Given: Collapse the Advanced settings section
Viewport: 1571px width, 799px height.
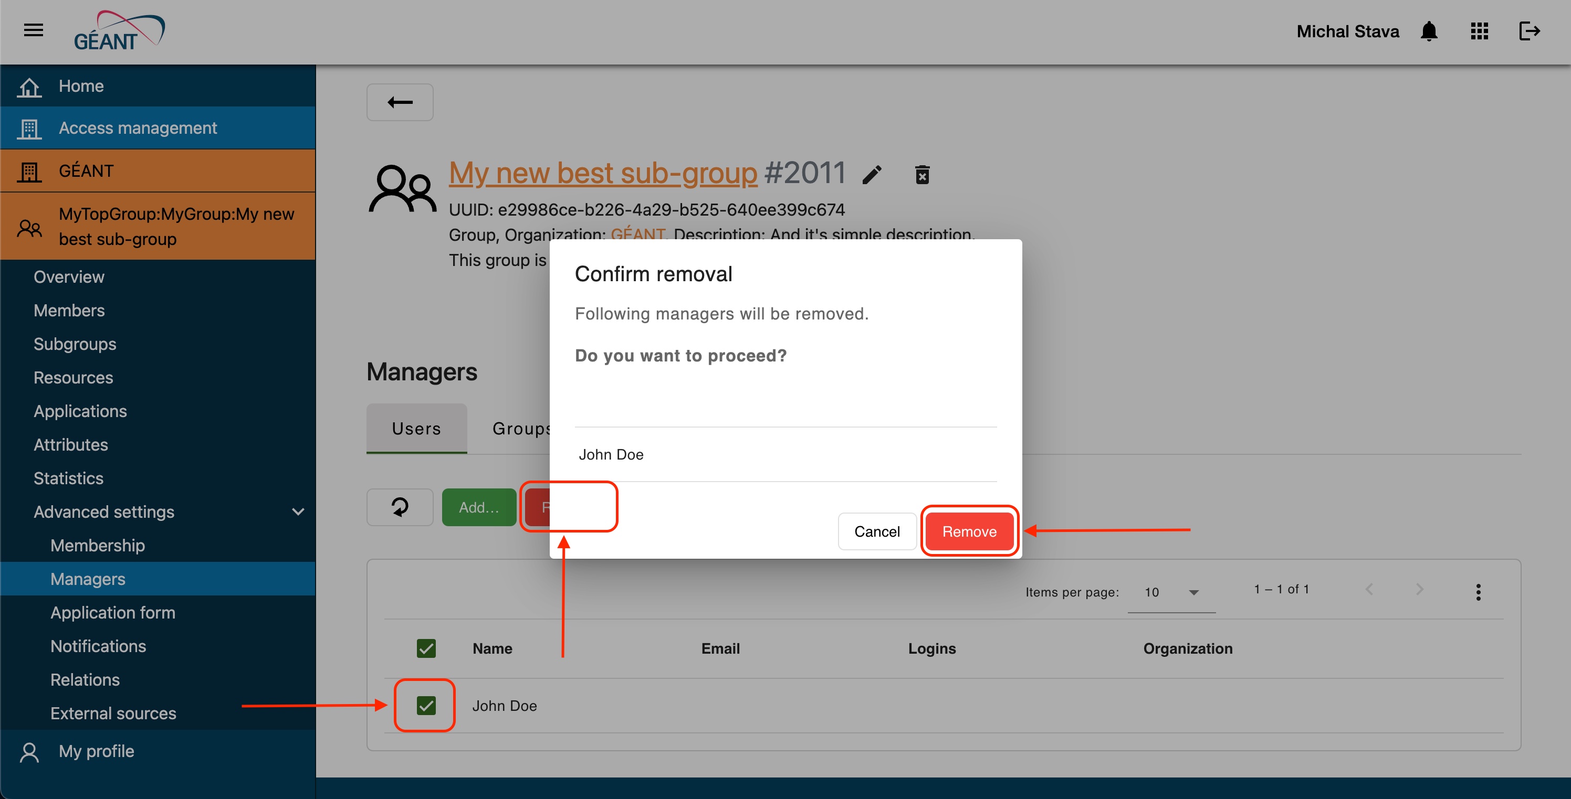Looking at the screenshot, I should point(298,512).
